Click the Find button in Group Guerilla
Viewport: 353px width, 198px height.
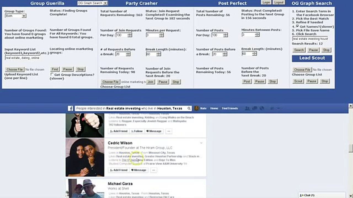click(x=55, y=69)
